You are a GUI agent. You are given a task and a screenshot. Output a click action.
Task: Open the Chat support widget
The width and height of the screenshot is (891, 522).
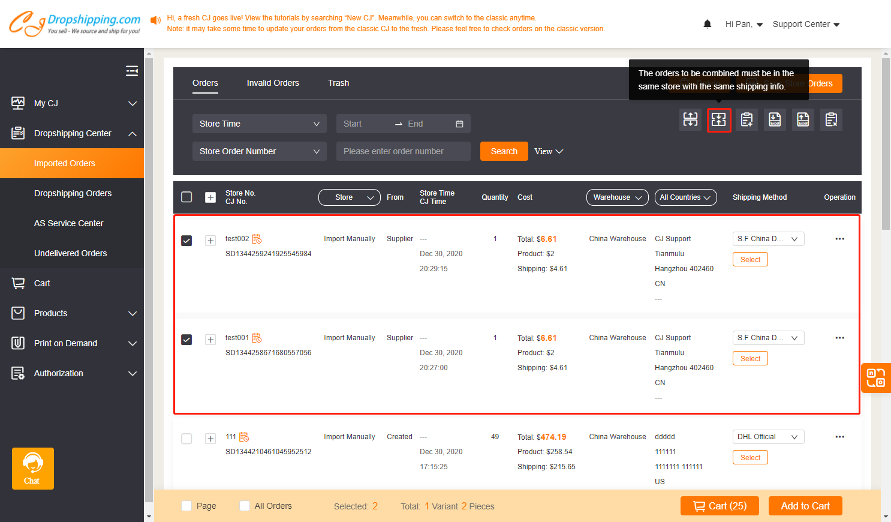tap(32, 468)
